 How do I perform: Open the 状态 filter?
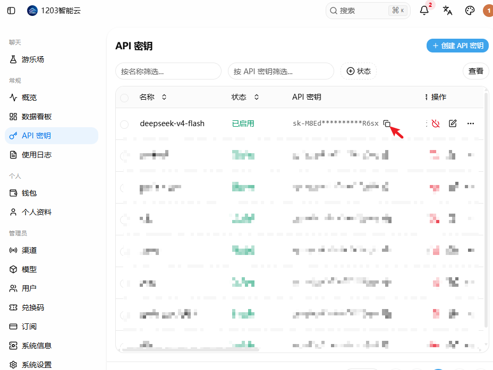[359, 71]
